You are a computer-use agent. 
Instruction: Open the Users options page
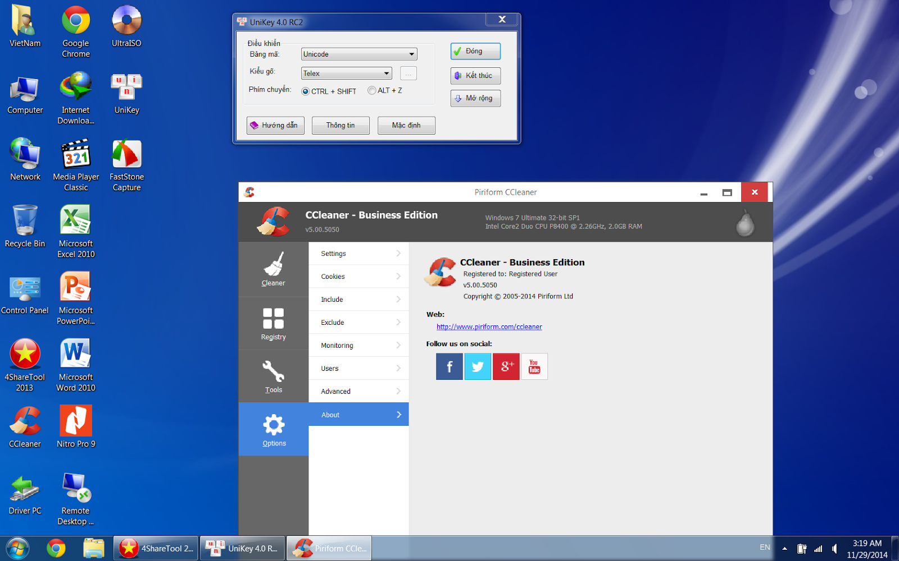coord(358,369)
